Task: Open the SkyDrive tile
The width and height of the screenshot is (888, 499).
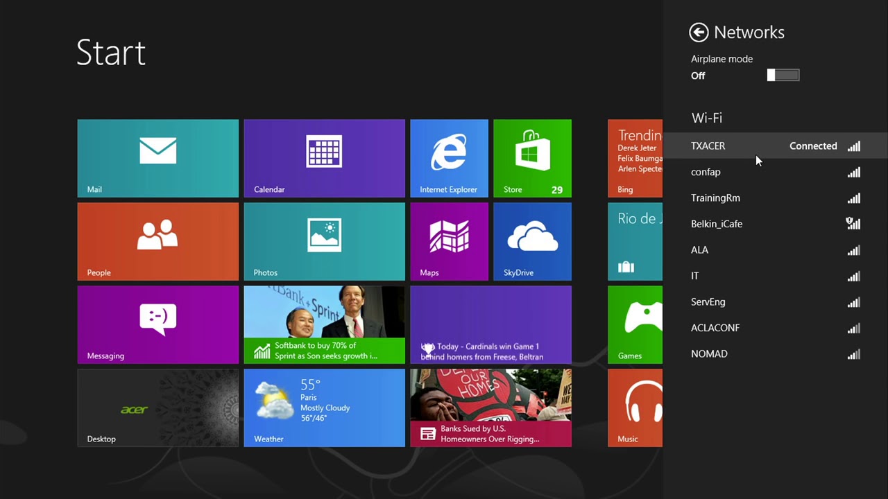Action: coord(532,241)
